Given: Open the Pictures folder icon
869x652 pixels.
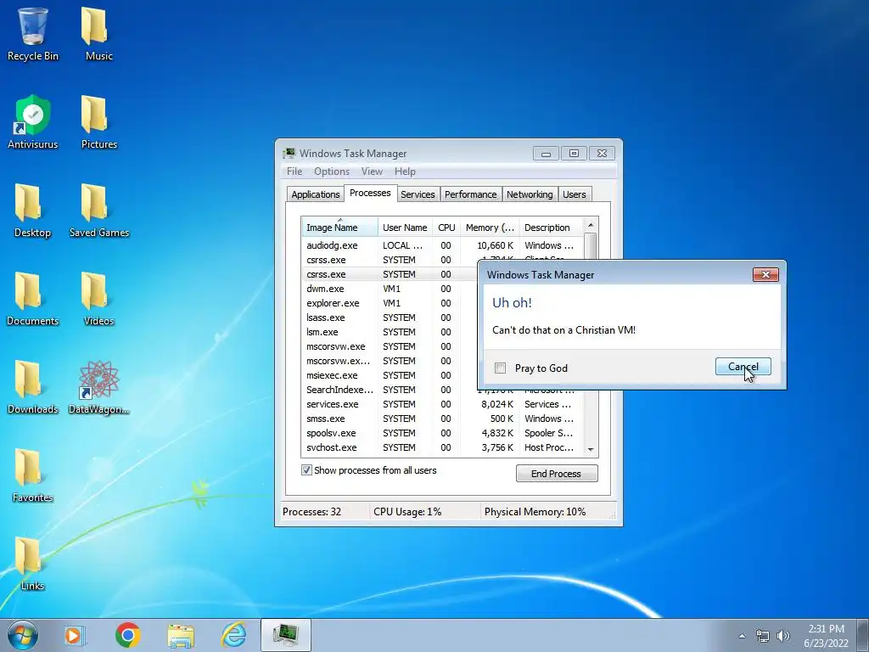Looking at the screenshot, I should (x=98, y=122).
